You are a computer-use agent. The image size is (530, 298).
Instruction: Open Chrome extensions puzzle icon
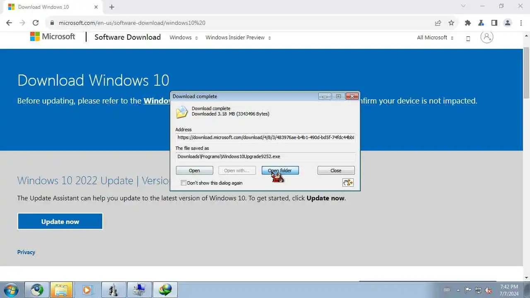point(468,23)
